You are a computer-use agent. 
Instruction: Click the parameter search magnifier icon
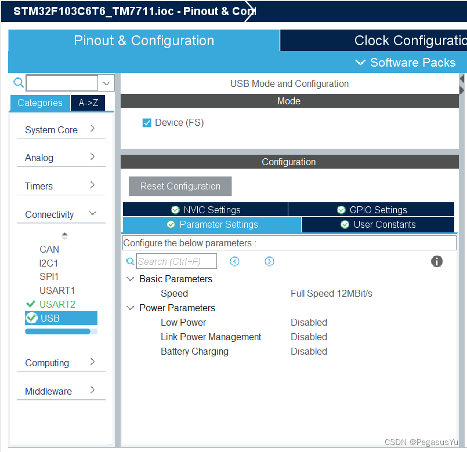130,261
